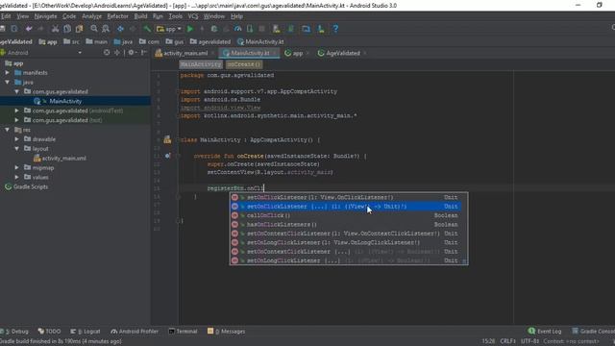Click the Back navigation arrow icon
The width and height of the screenshot is (615, 346).
point(120,29)
